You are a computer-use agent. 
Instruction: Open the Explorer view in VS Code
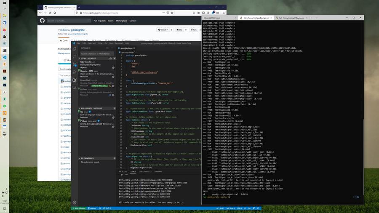point(75,48)
